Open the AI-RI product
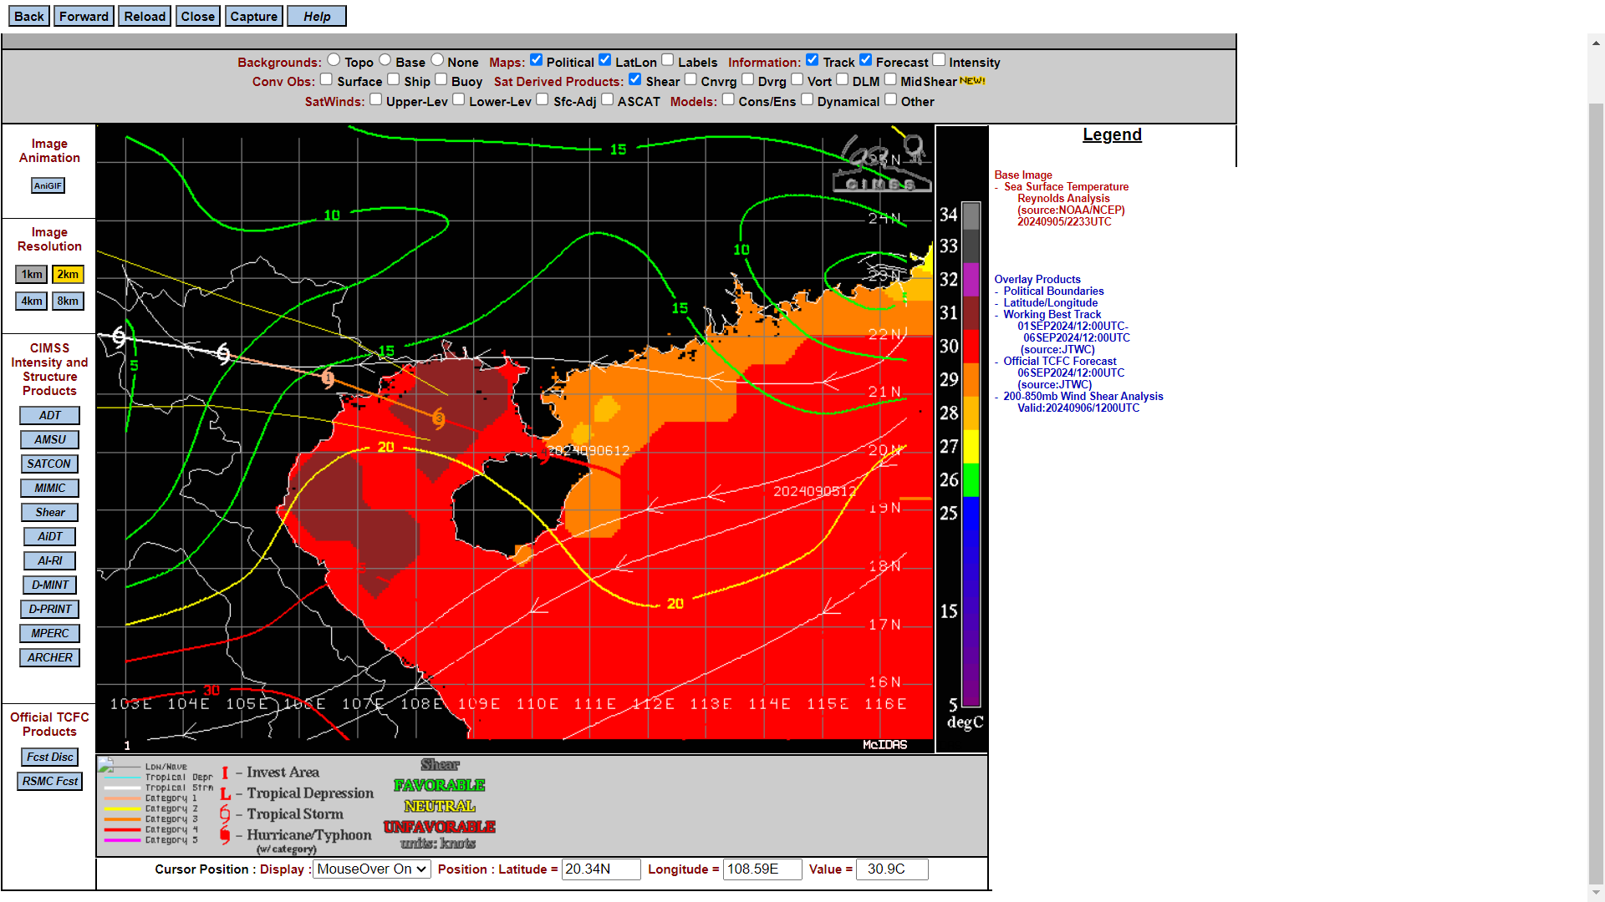 (x=49, y=560)
